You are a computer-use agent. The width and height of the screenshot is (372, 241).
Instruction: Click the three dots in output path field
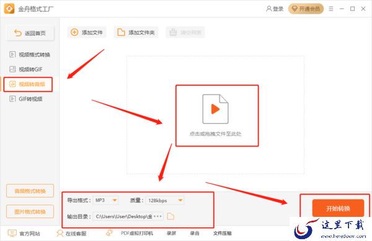[157, 216]
